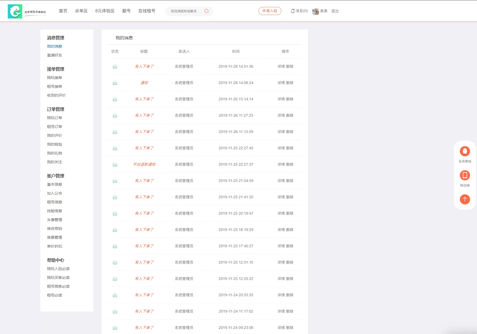Open the 8元体验区 page
Screen dimensions: 477x334
click(x=105, y=11)
